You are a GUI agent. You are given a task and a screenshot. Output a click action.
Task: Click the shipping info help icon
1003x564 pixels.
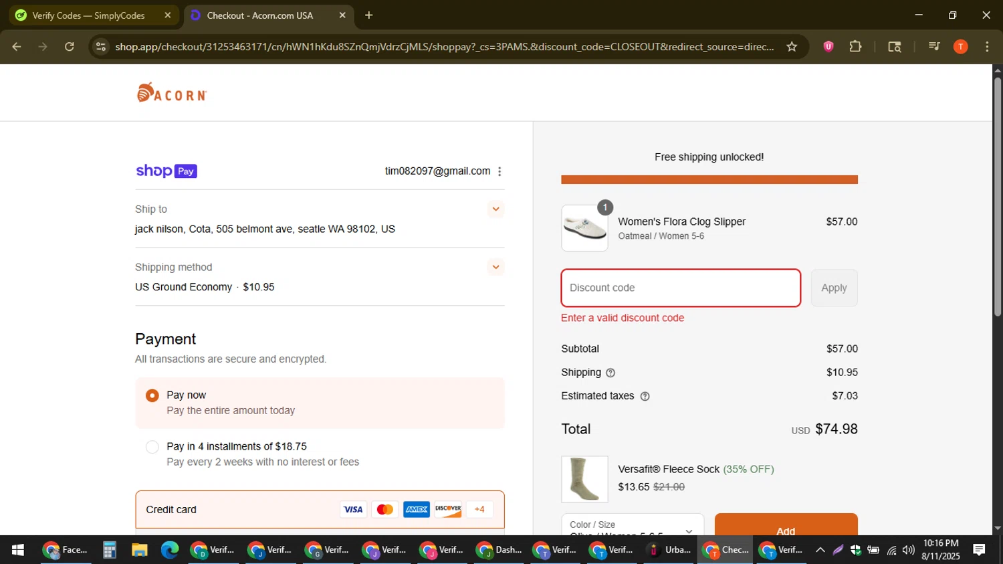pos(610,373)
